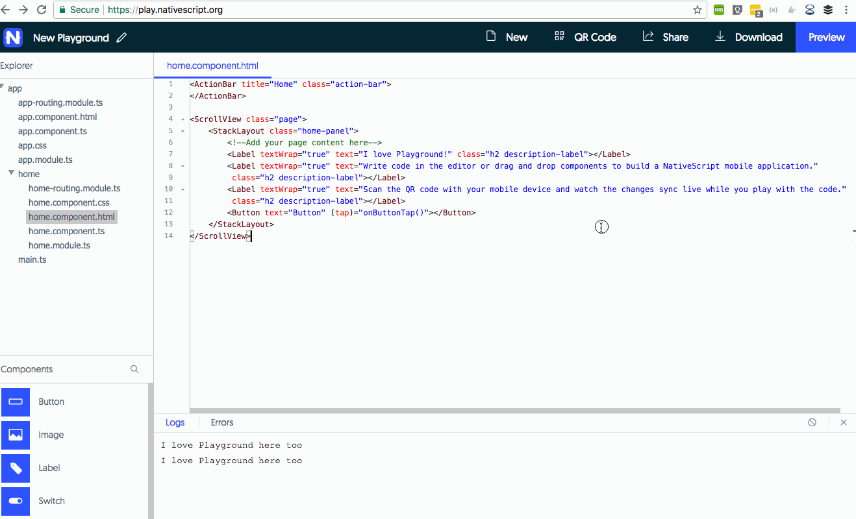Collapse the home folder in Explorer

tap(12, 173)
